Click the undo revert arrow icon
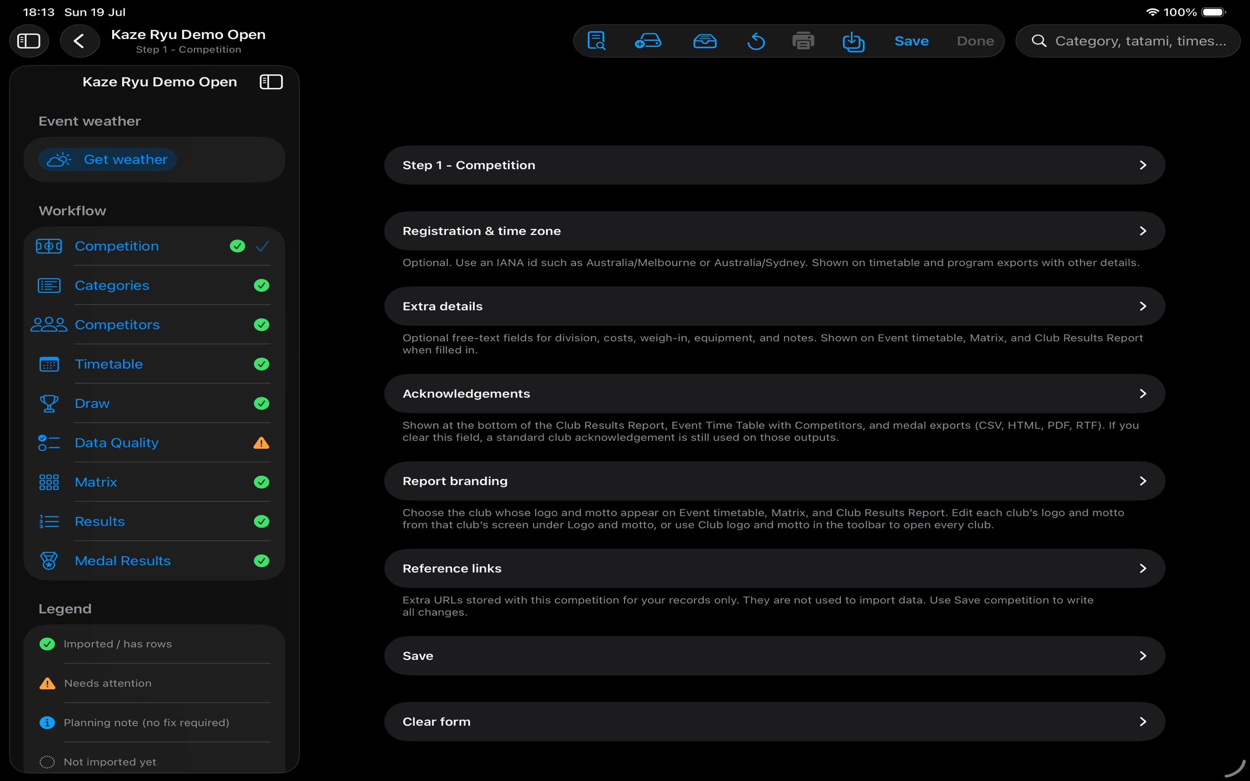This screenshot has height=781, width=1250. (756, 41)
